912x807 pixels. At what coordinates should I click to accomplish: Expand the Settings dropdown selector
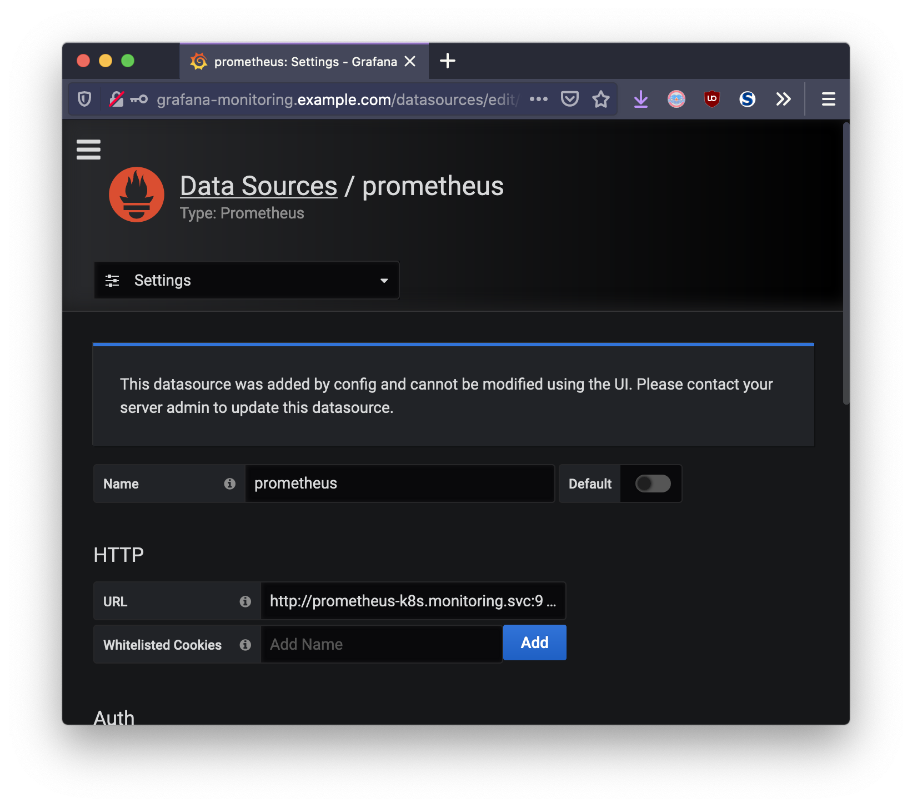pyautogui.click(x=247, y=280)
